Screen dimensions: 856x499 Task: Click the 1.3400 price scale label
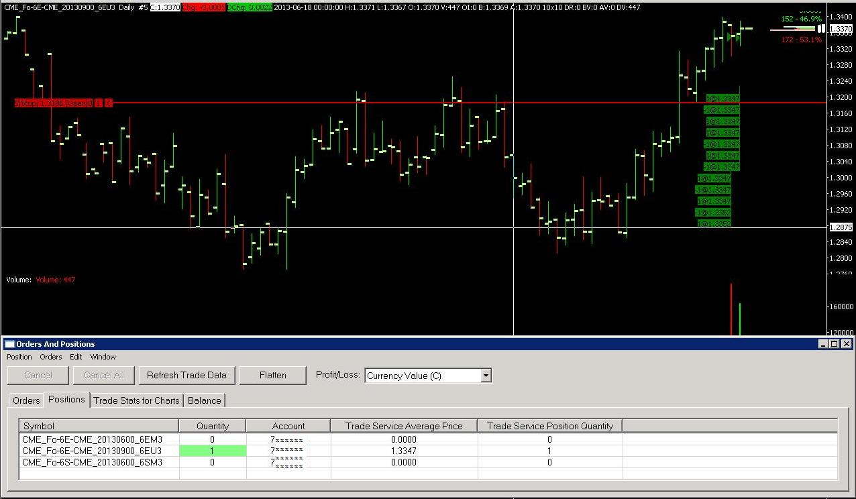(842, 17)
